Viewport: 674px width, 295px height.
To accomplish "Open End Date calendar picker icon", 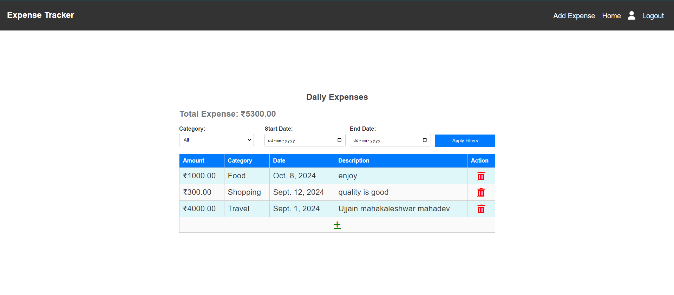I will [425, 140].
